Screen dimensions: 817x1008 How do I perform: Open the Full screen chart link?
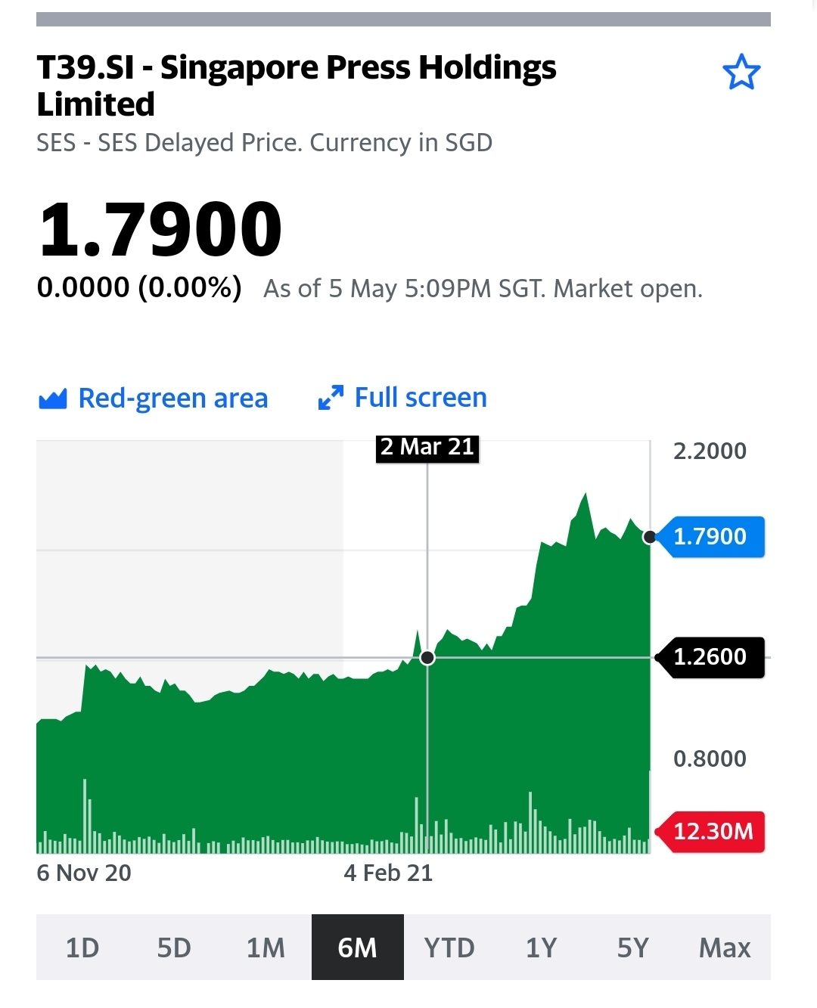402,398
